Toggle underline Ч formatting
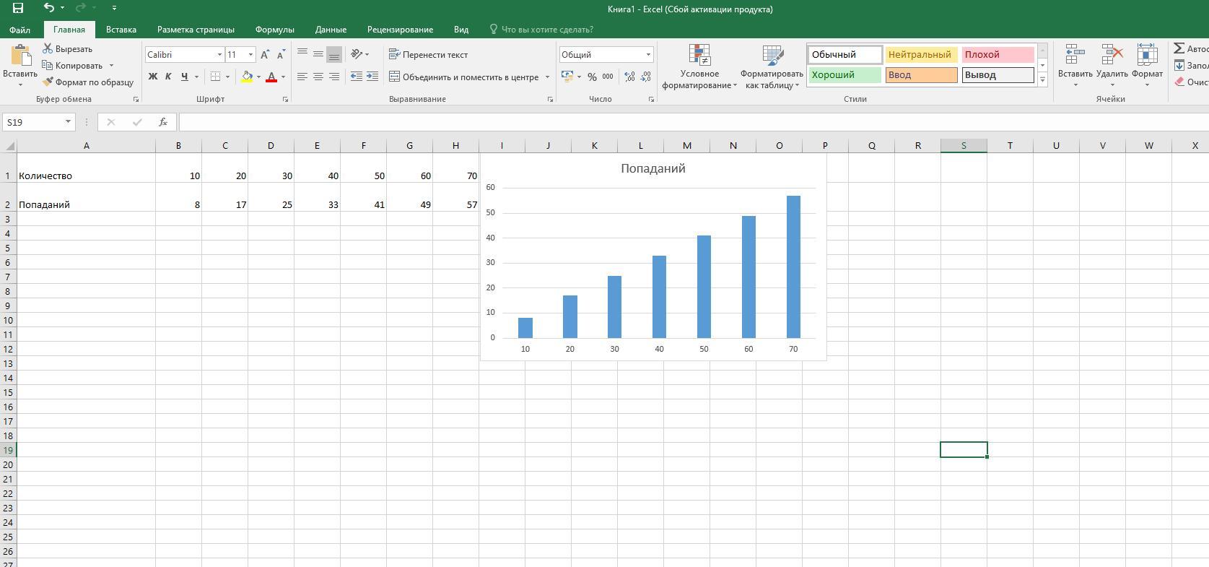The height and width of the screenshot is (567, 1209). [x=185, y=77]
